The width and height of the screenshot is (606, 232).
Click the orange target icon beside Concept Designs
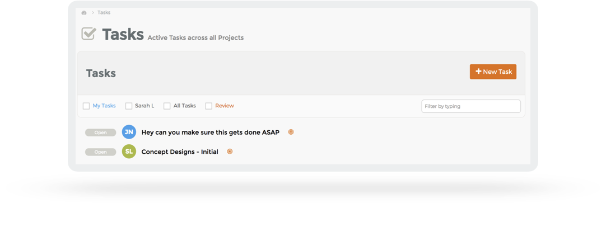click(x=230, y=151)
